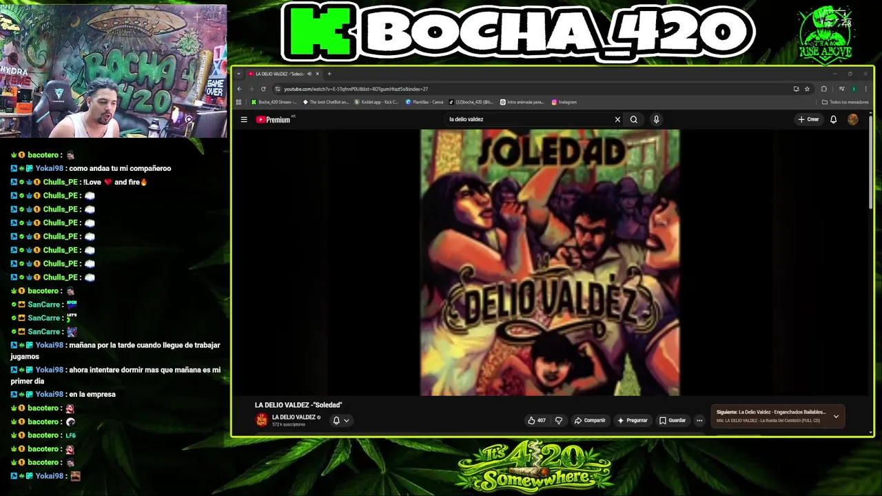Open the Kicklet.app bookmark
Screen dimensions: 882x496
pos(376,102)
